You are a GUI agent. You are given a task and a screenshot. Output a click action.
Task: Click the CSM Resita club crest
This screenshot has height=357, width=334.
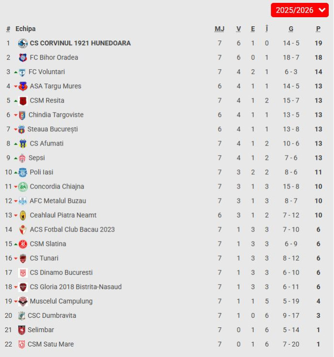click(23, 101)
